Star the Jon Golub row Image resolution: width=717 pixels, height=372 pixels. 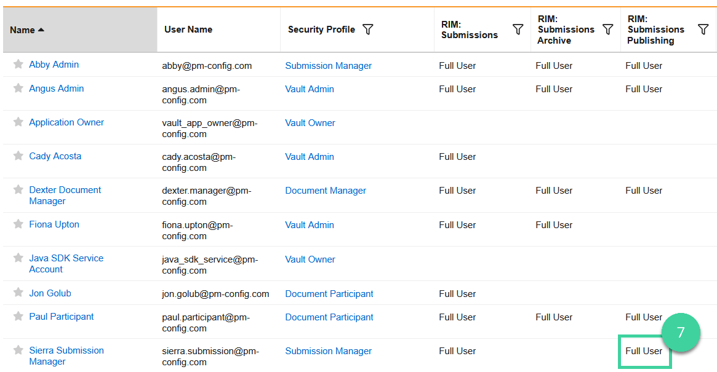18,292
